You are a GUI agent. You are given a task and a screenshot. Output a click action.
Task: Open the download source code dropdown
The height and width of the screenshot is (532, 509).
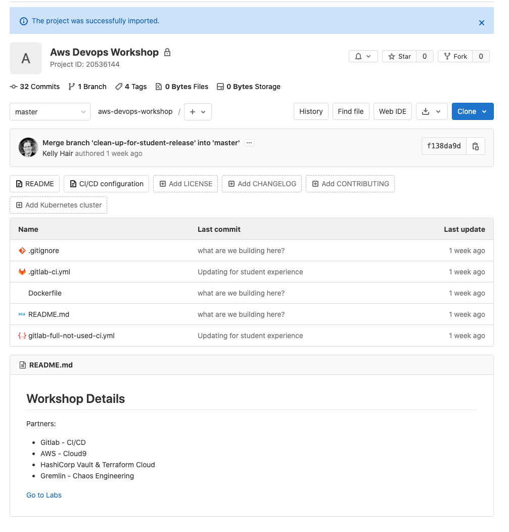point(432,111)
